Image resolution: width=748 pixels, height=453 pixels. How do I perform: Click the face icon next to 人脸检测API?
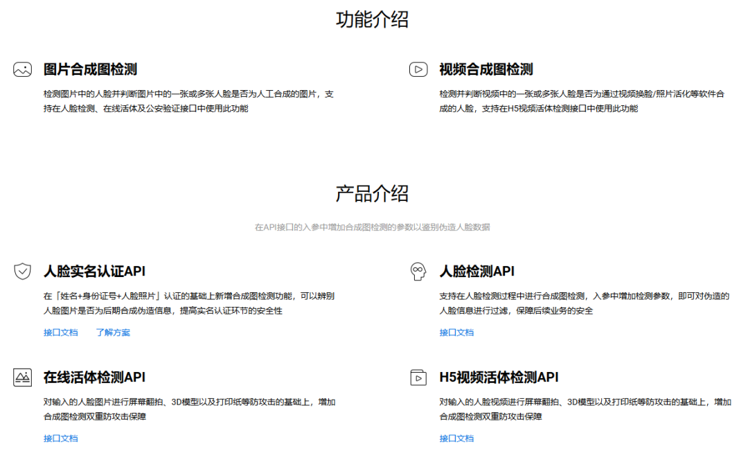tap(418, 272)
